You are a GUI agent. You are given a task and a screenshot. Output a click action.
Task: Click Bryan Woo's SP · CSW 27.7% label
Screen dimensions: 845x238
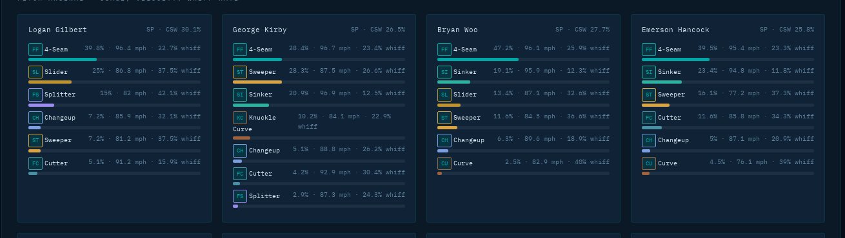coord(582,30)
